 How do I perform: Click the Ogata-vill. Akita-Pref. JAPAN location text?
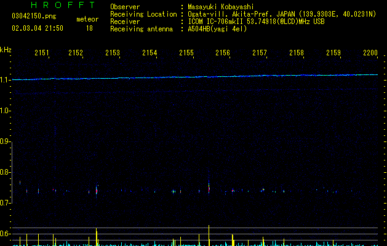pos(241,14)
